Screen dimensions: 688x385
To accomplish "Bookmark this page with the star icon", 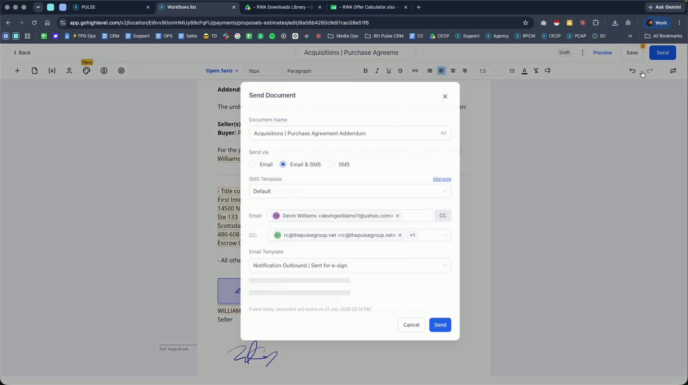I will pyautogui.click(x=526, y=23).
